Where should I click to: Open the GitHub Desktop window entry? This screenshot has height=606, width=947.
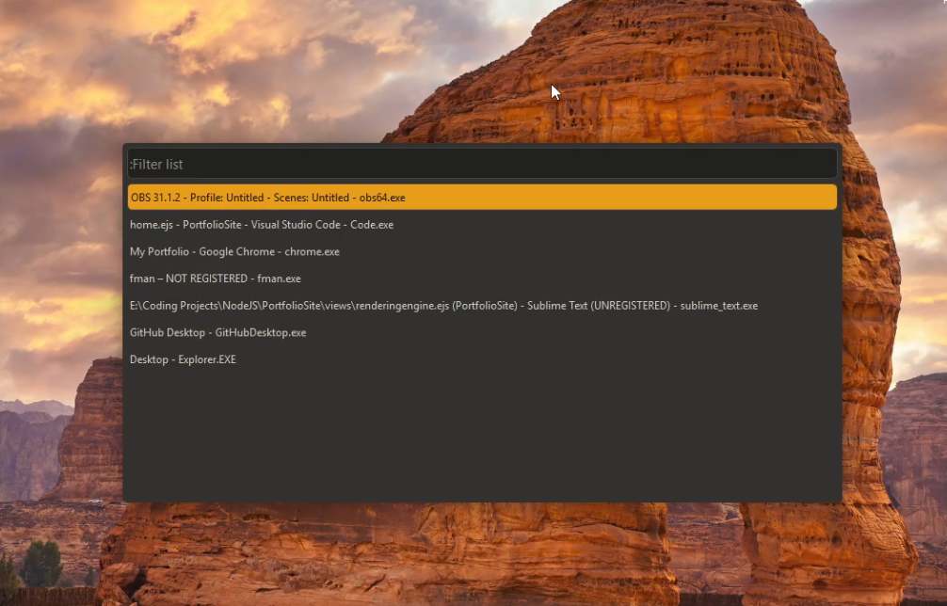click(x=217, y=332)
